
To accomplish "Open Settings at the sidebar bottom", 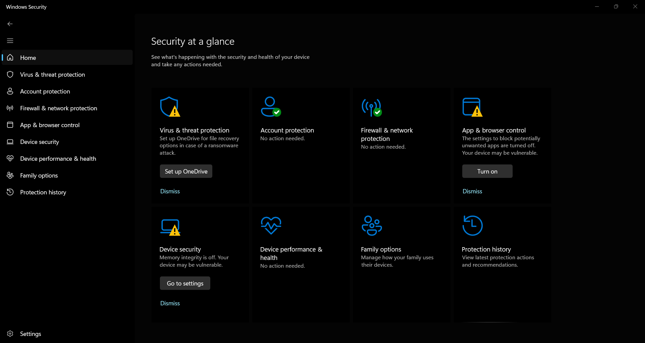I will click(x=67, y=334).
